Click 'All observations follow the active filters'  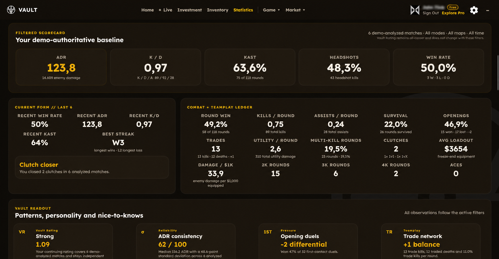pyautogui.click(x=444, y=213)
